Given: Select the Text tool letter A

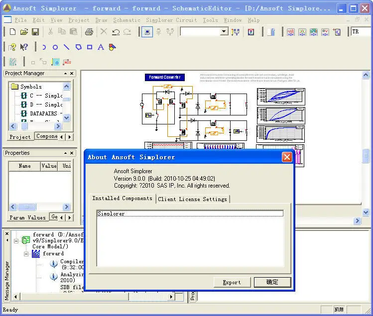Looking at the screenshot, I should (101, 47).
